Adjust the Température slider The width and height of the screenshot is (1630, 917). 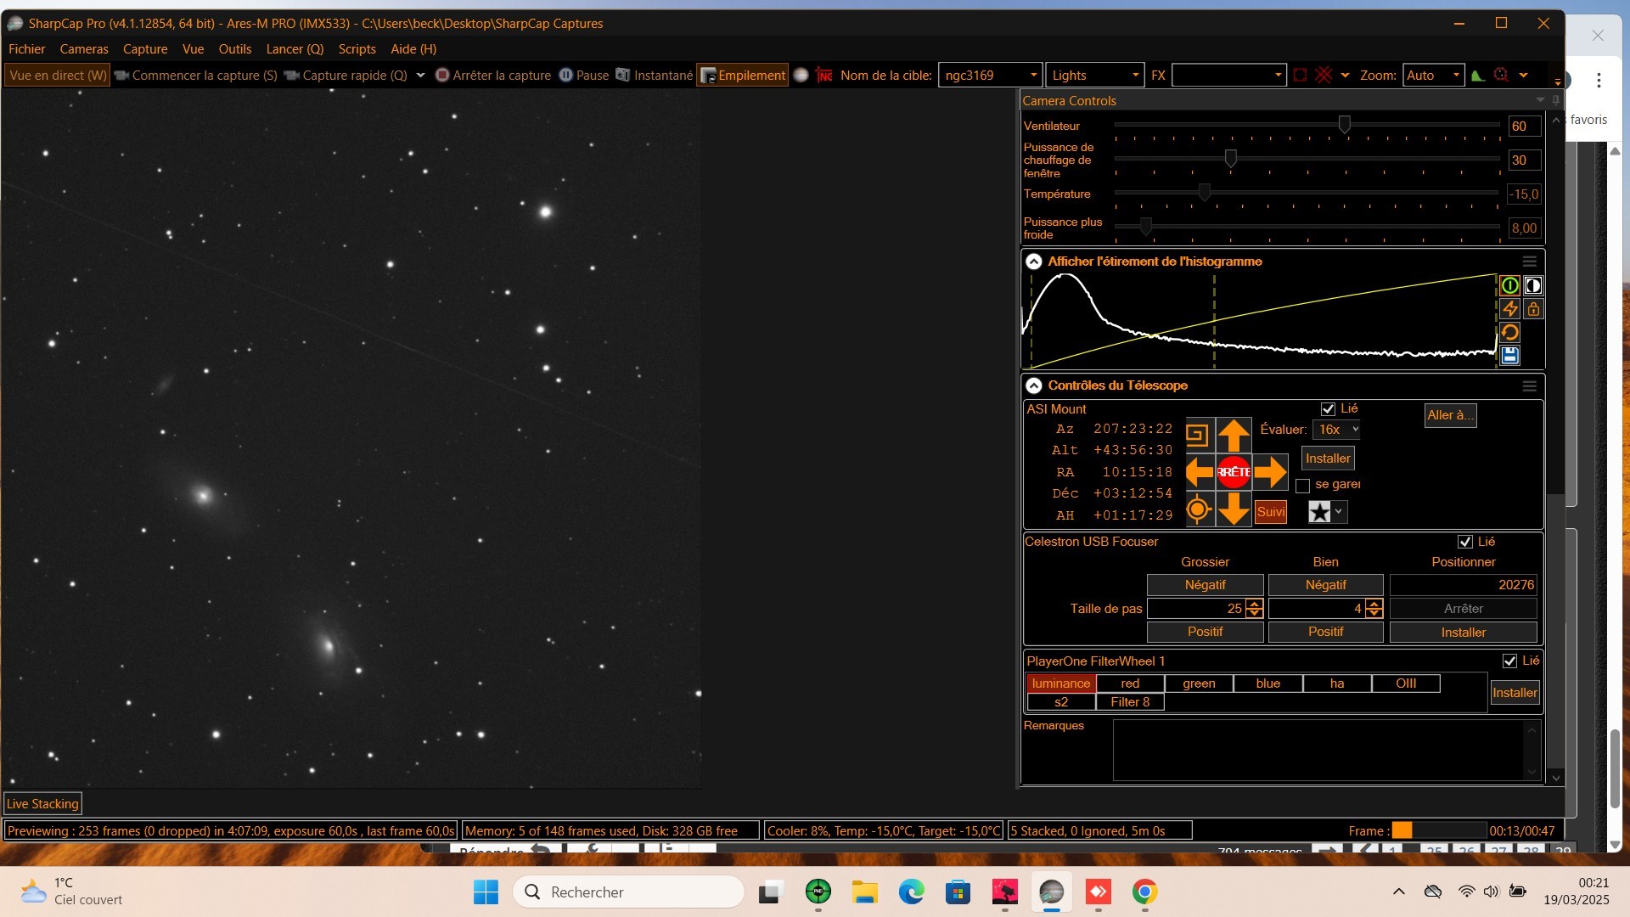(x=1204, y=194)
